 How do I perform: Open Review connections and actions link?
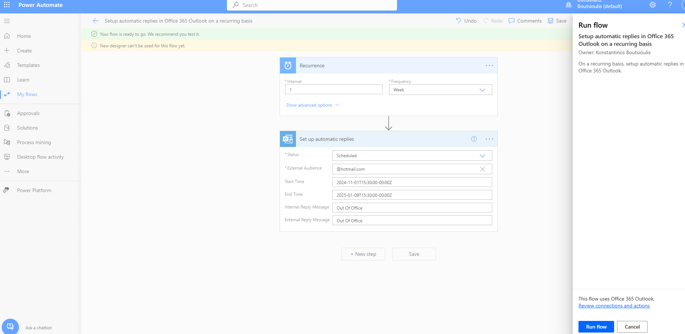[614, 306]
